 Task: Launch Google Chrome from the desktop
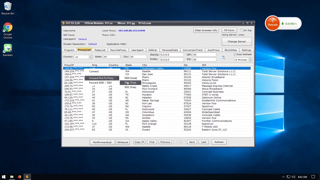tap(8, 31)
